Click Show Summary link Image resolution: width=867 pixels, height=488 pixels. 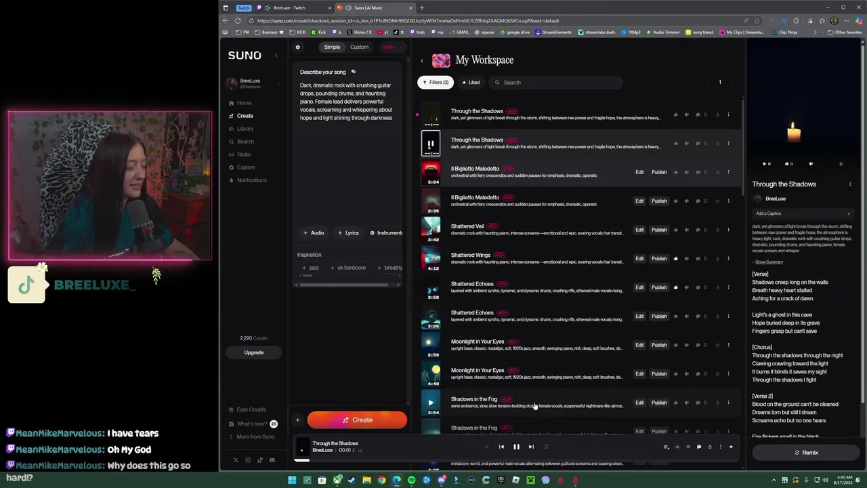[x=769, y=262]
